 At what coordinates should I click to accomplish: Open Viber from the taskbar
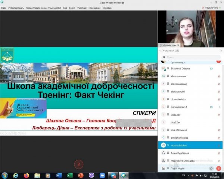91,175
